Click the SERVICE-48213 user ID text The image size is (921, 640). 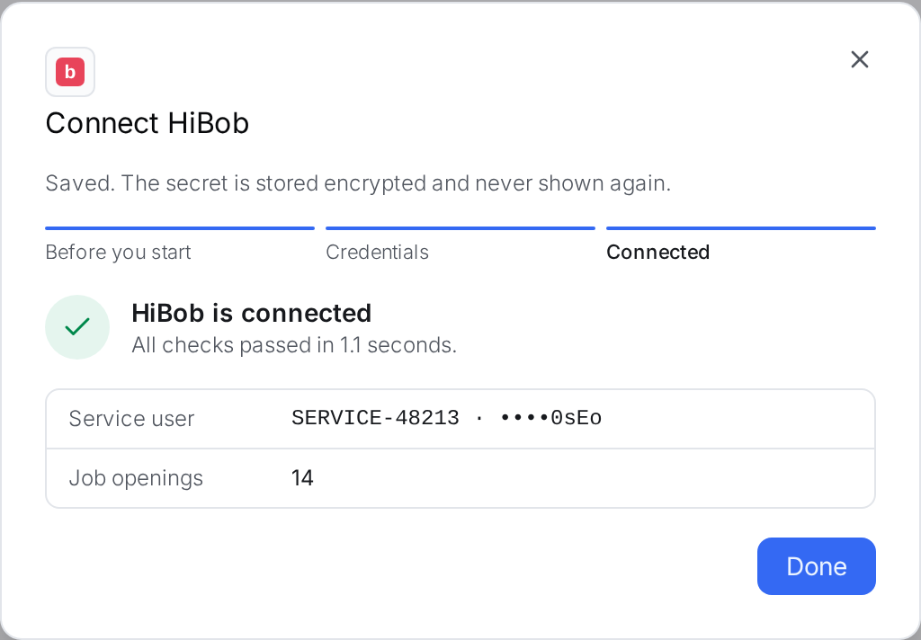[x=375, y=418]
